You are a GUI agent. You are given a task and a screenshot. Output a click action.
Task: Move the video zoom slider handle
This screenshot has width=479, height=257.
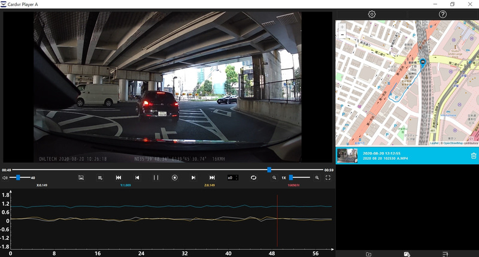pyautogui.click(x=291, y=177)
